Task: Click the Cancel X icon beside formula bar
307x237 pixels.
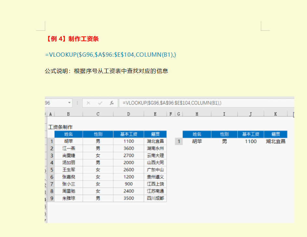Action: pyautogui.click(x=88, y=103)
